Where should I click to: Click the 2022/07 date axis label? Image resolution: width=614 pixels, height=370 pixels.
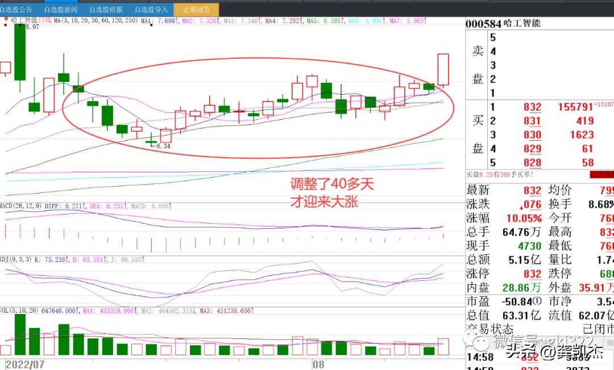[x=25, y=364]
